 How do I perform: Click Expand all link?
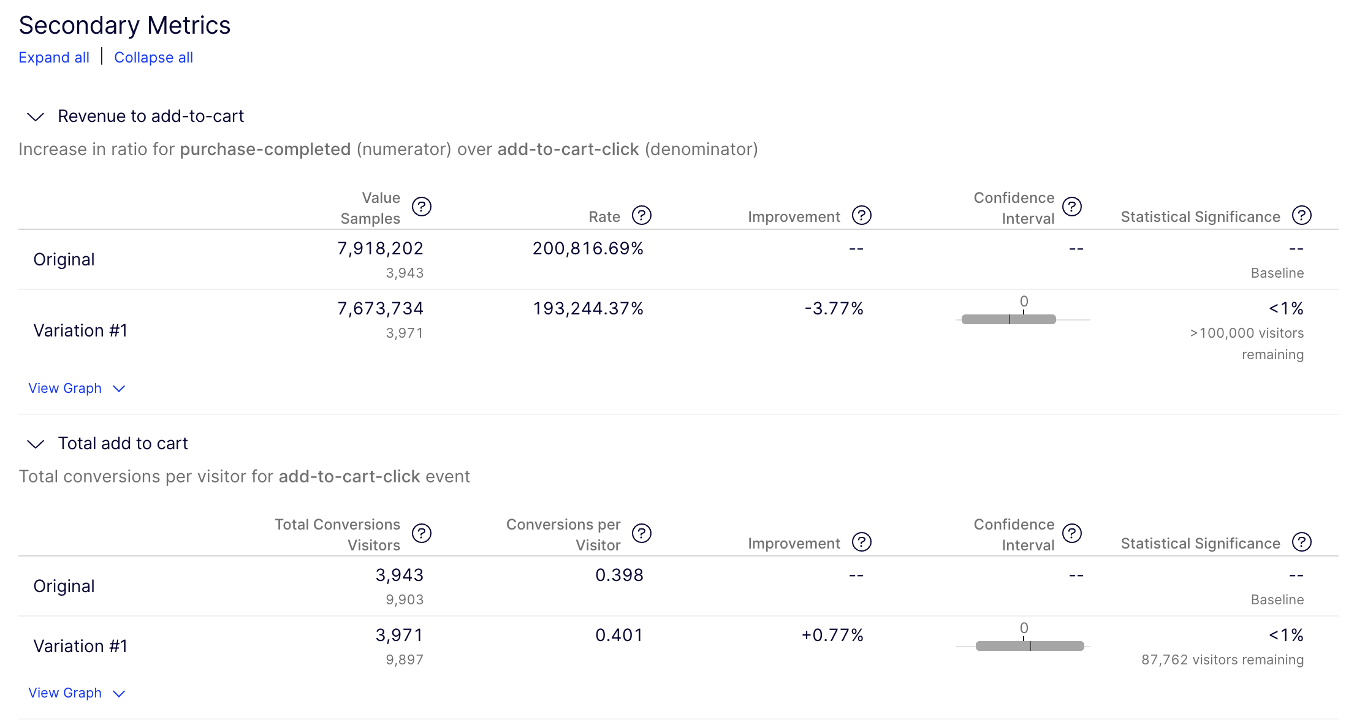point(53,57)
